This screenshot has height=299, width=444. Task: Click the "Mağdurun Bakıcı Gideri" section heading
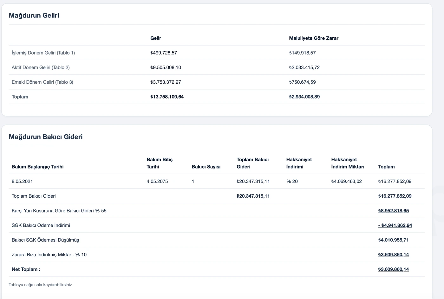click(x=46, y=137)
